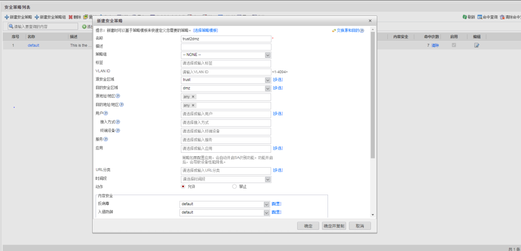Select the 允许 action radio button
The height and width of the screenshot is (251, 521).
tap(183, 186)
